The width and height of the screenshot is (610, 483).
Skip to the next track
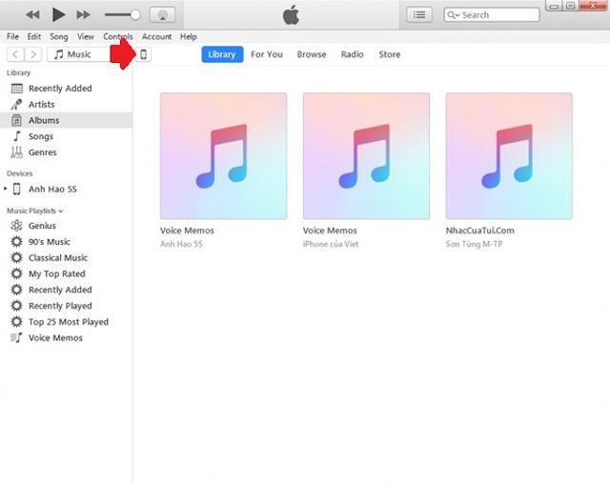tap(83, 14)
